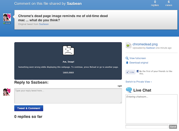Click the Live Chat speech bubble icon
Screen dimensions: 179x131
point(129,90)
